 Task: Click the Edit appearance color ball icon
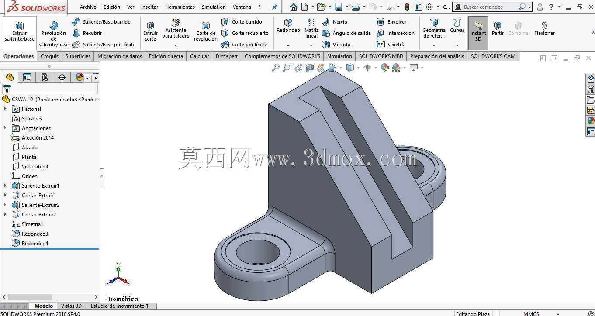[385, 68]
